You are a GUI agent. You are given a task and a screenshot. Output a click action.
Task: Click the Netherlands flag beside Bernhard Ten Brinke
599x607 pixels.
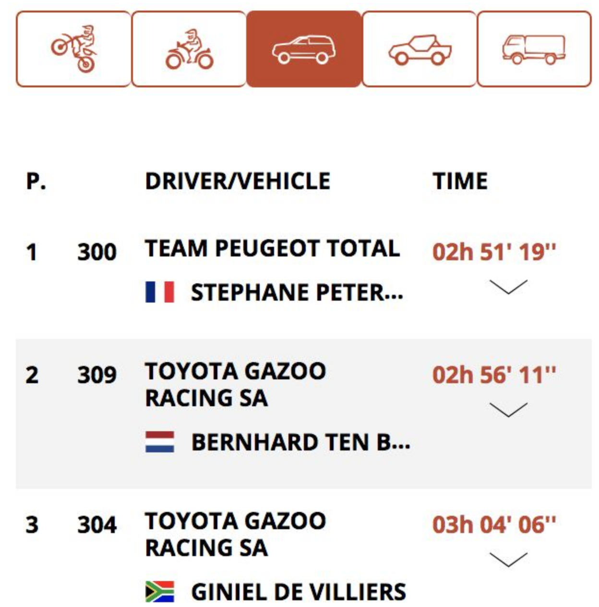[160, 442]
